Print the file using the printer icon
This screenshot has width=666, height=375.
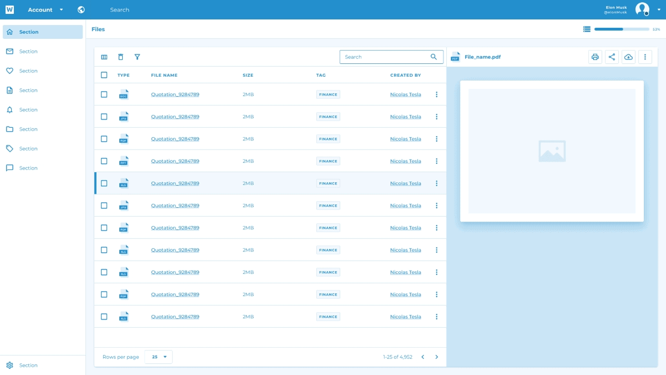[595, 57]
